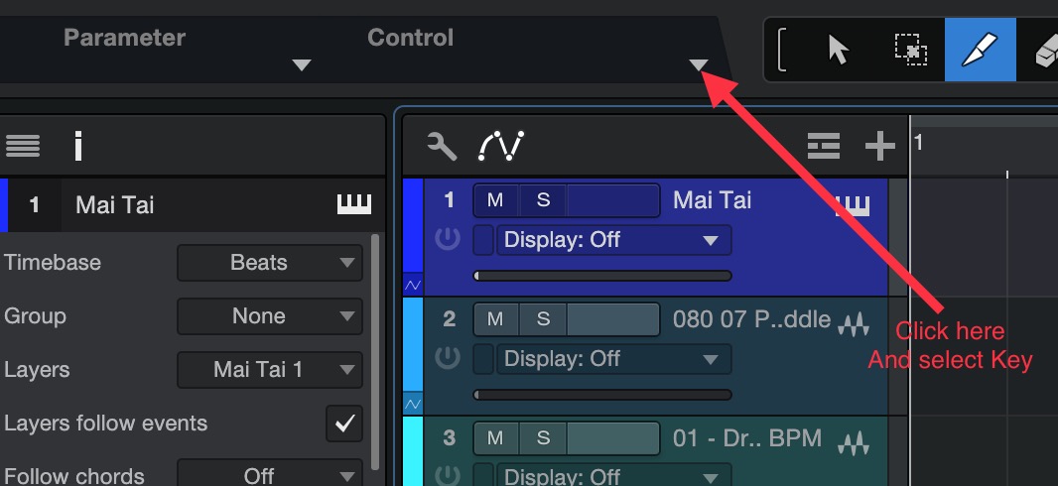Expand the Parameter dropdown arrow

click(301, 64)
